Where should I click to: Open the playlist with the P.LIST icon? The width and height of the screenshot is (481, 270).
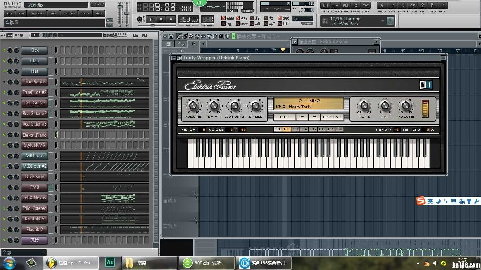325,5
